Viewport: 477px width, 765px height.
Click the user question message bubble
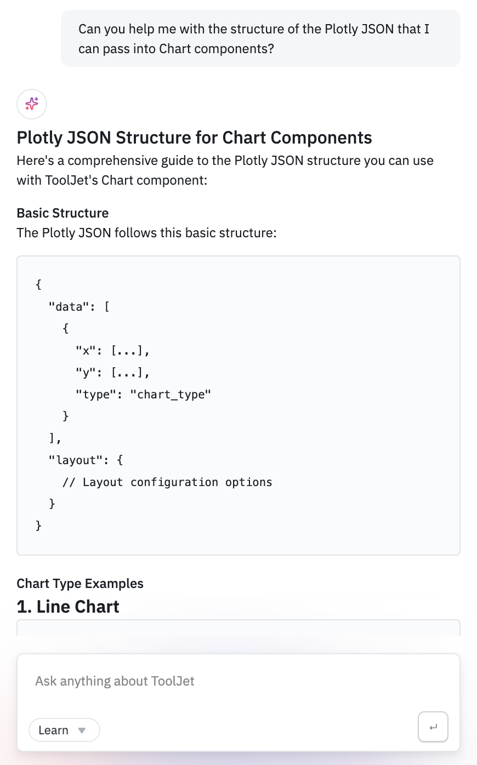(260, 38)
